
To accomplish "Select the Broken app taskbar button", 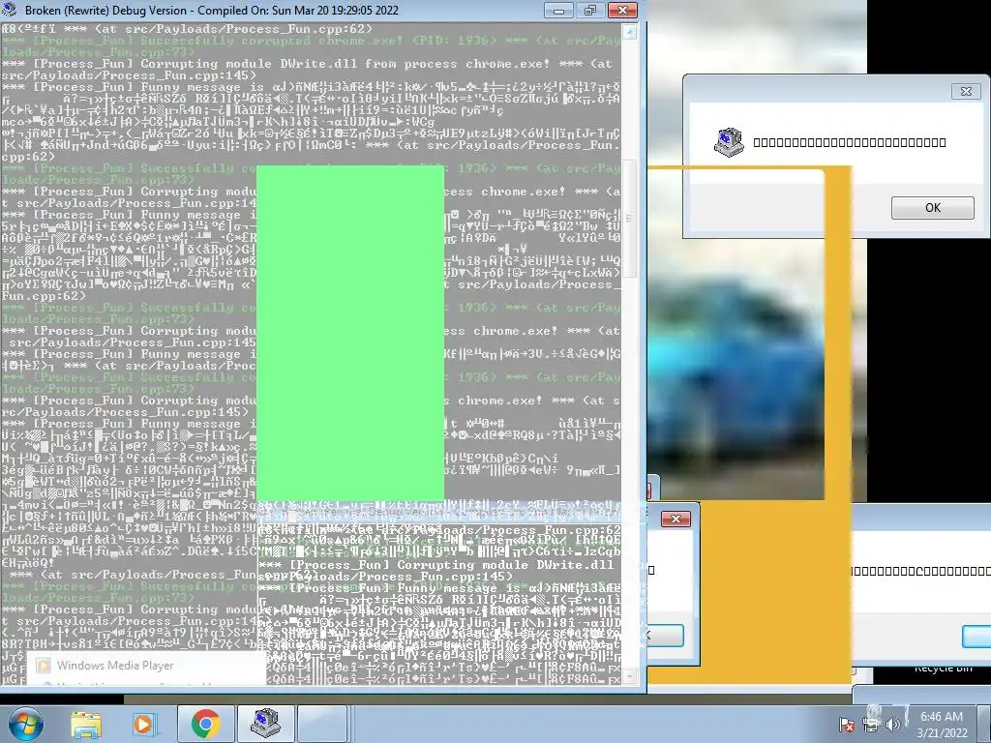I will coord(265,724).
